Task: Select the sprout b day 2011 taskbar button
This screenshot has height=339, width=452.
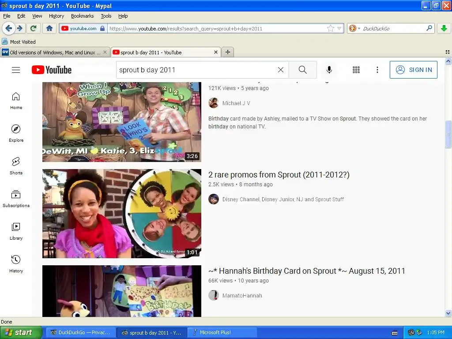Action: click(x=152, y=332)
